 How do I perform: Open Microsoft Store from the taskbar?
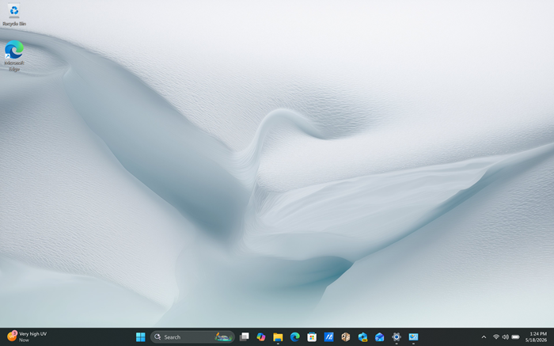312,336
